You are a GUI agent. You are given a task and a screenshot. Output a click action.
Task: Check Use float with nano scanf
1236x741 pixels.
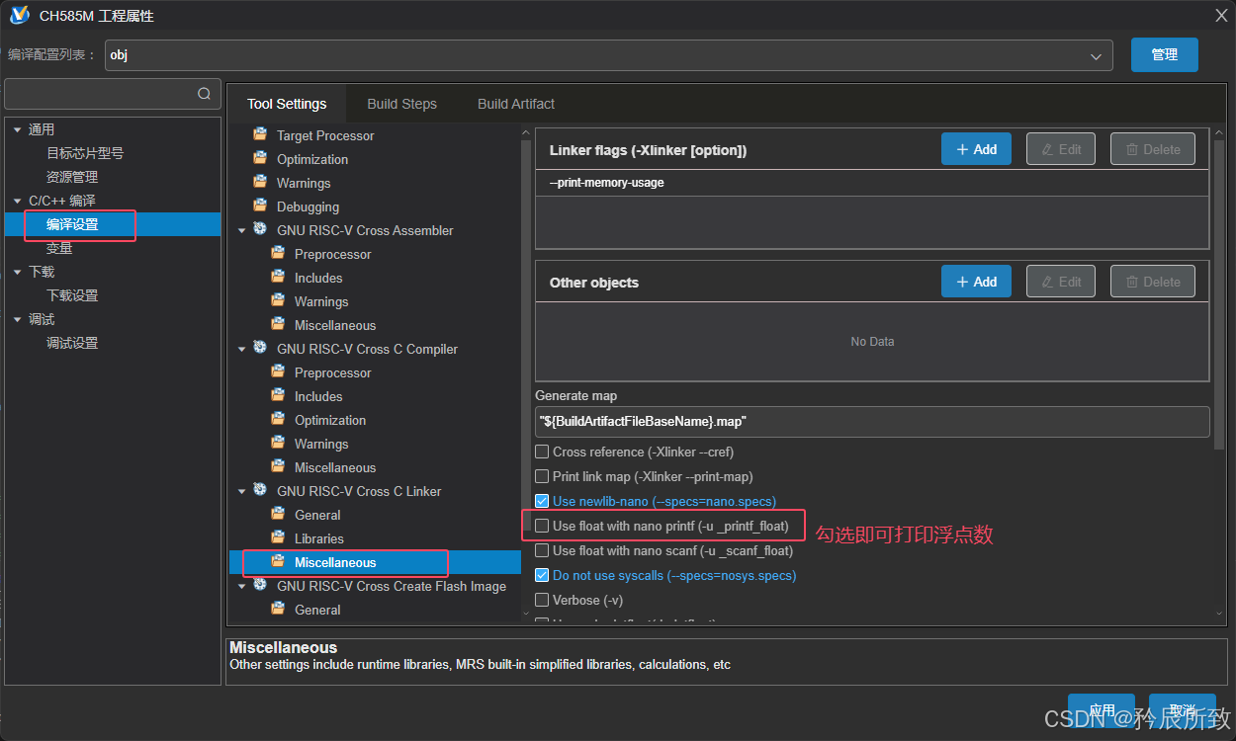[x=542, y=550]
